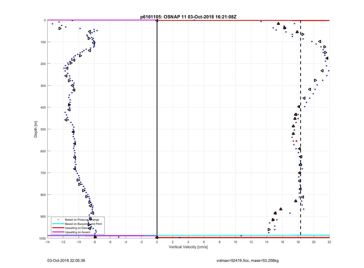Click the blue dot marker in the legend
Screen dimensions: 364x268
pos(58,220)
